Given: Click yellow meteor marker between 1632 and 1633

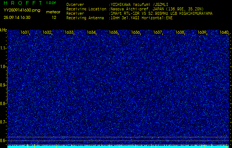Looking at the screenshot, I should tap(56, 146).
